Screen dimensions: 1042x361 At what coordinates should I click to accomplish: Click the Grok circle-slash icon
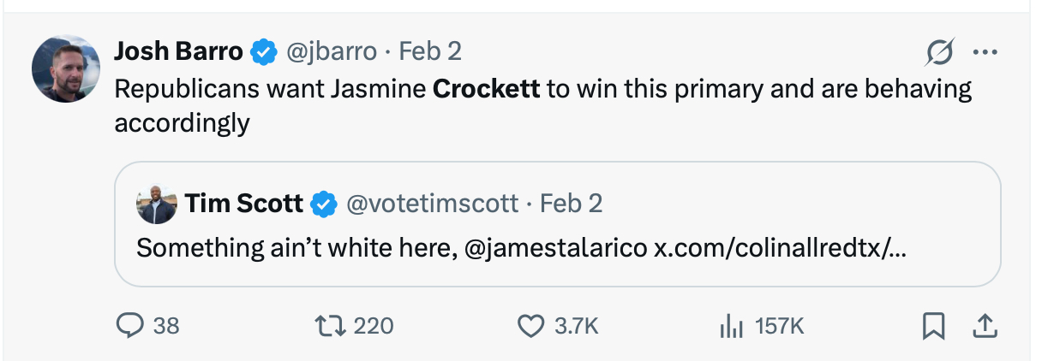[x=938, y=53]
